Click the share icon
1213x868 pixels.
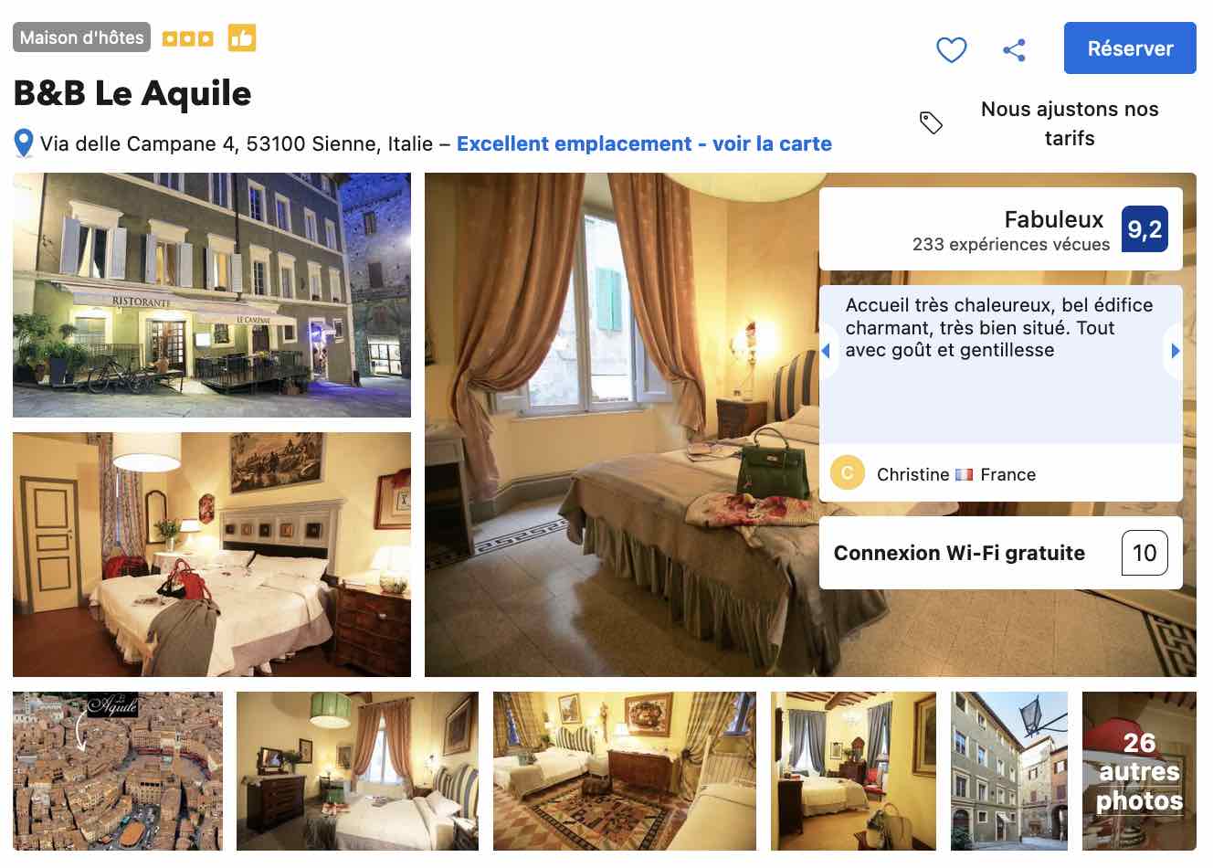point(1014,49)
